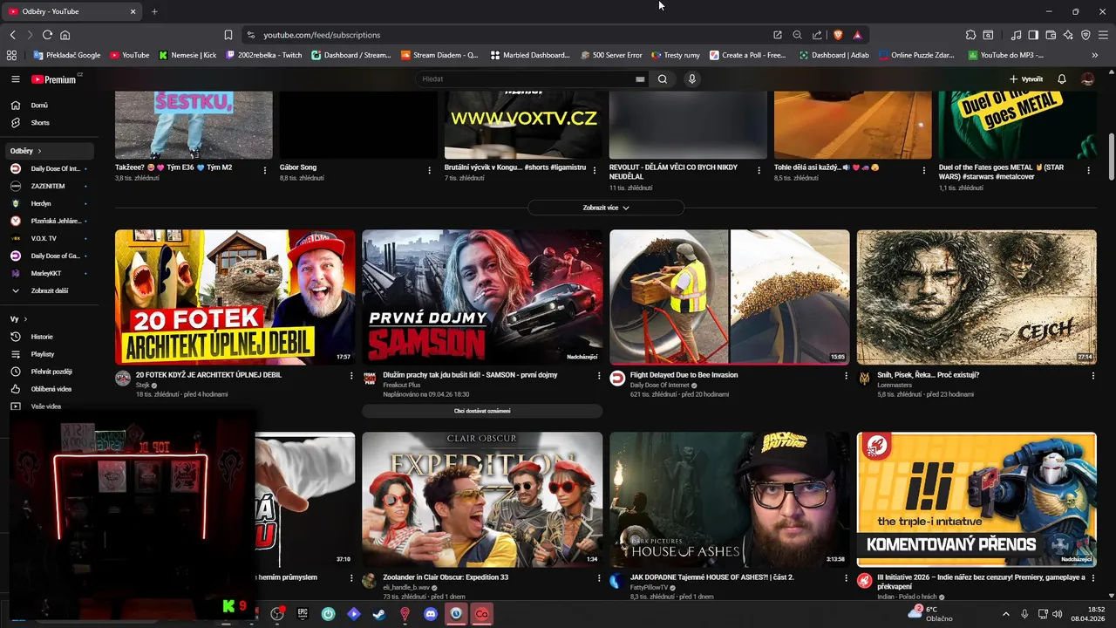Open MarleyKKT subscription channel
This screenshot has height=628, width=1116.
tap(49, 273)
